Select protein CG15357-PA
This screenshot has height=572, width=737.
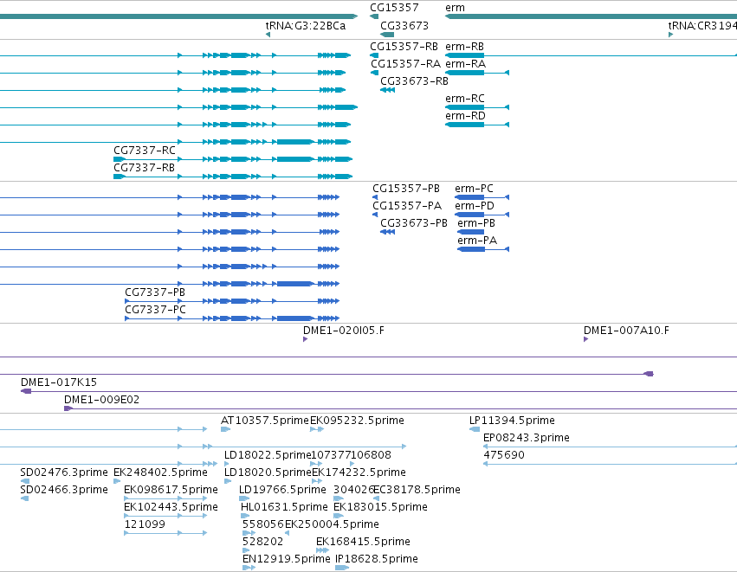click(407, 206)
